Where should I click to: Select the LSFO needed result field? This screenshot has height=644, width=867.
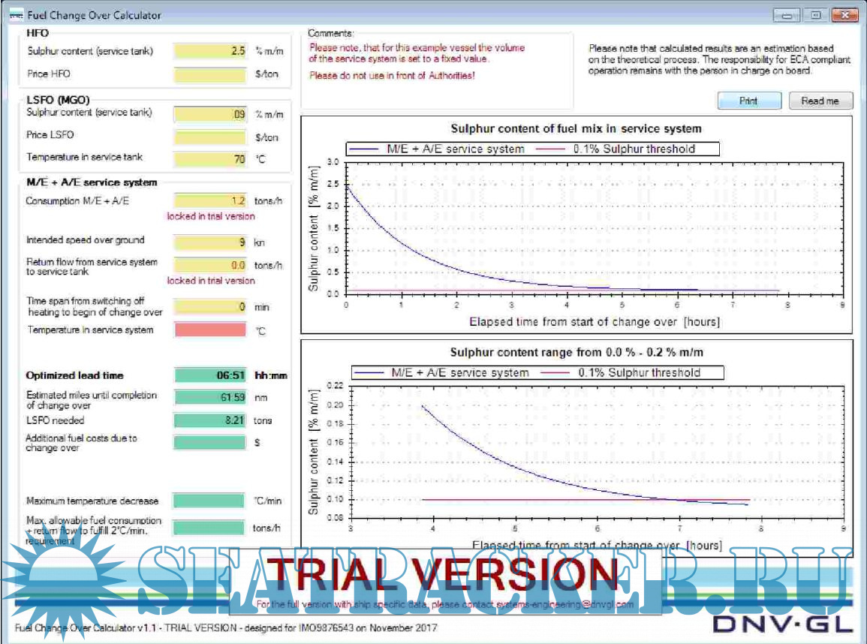coord(209,420)
